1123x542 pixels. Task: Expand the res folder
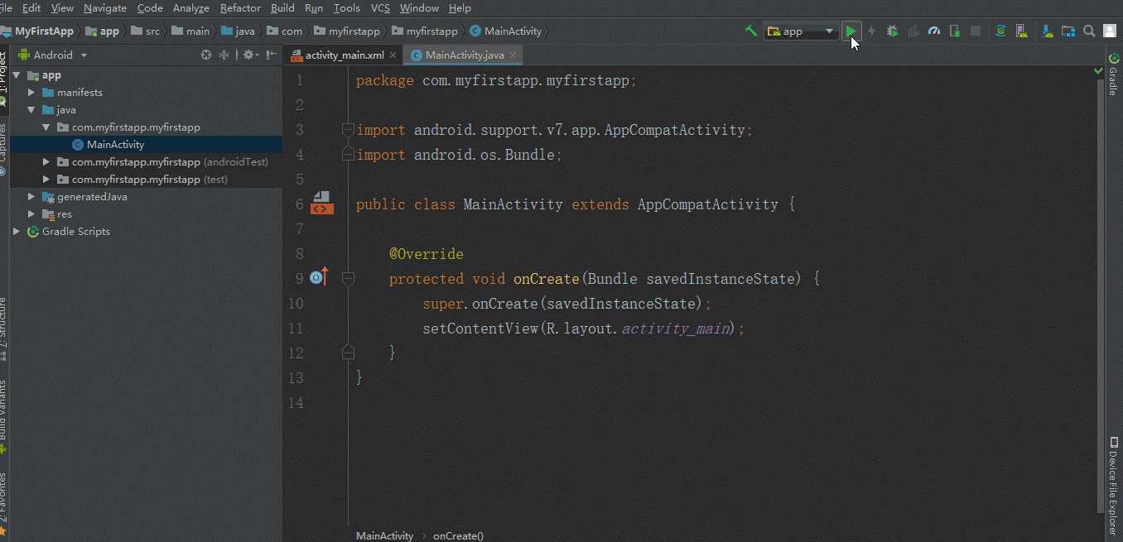point(31,214)
